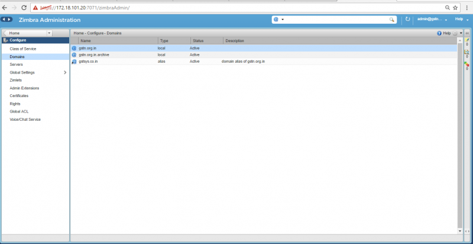Click the list scrollbar up arrow
The image size is (473, 244).
[x=460, y=40]
